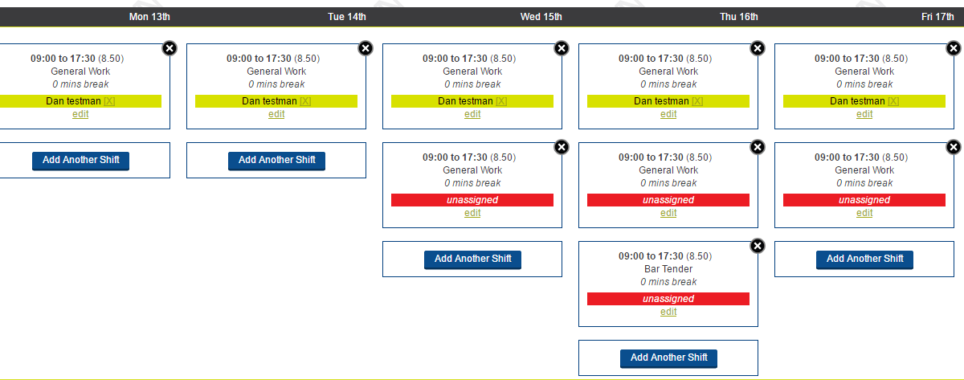Image resolution: width=964 pixels, height=380 pixels.
Task: Remove Thursday 16th unassigned General Work shift X icon
Action: click(758, 147)
